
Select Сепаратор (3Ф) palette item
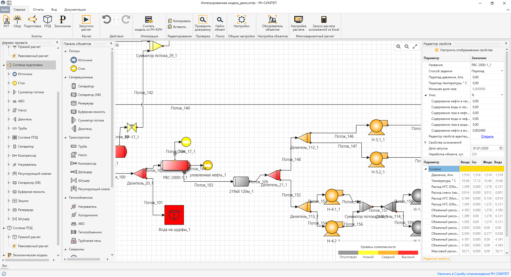[86, 95]
